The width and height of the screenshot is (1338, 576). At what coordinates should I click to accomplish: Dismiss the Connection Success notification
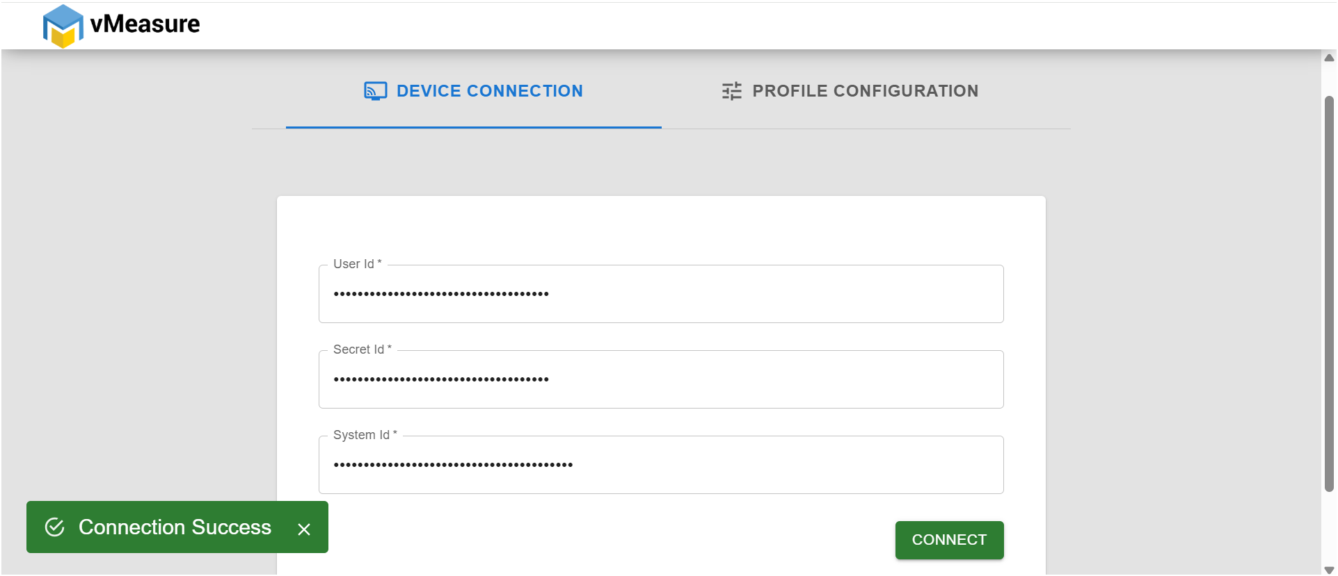[304, 529]
